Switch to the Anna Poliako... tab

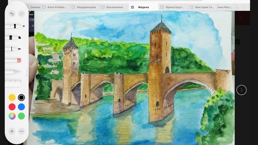point(55,7)
